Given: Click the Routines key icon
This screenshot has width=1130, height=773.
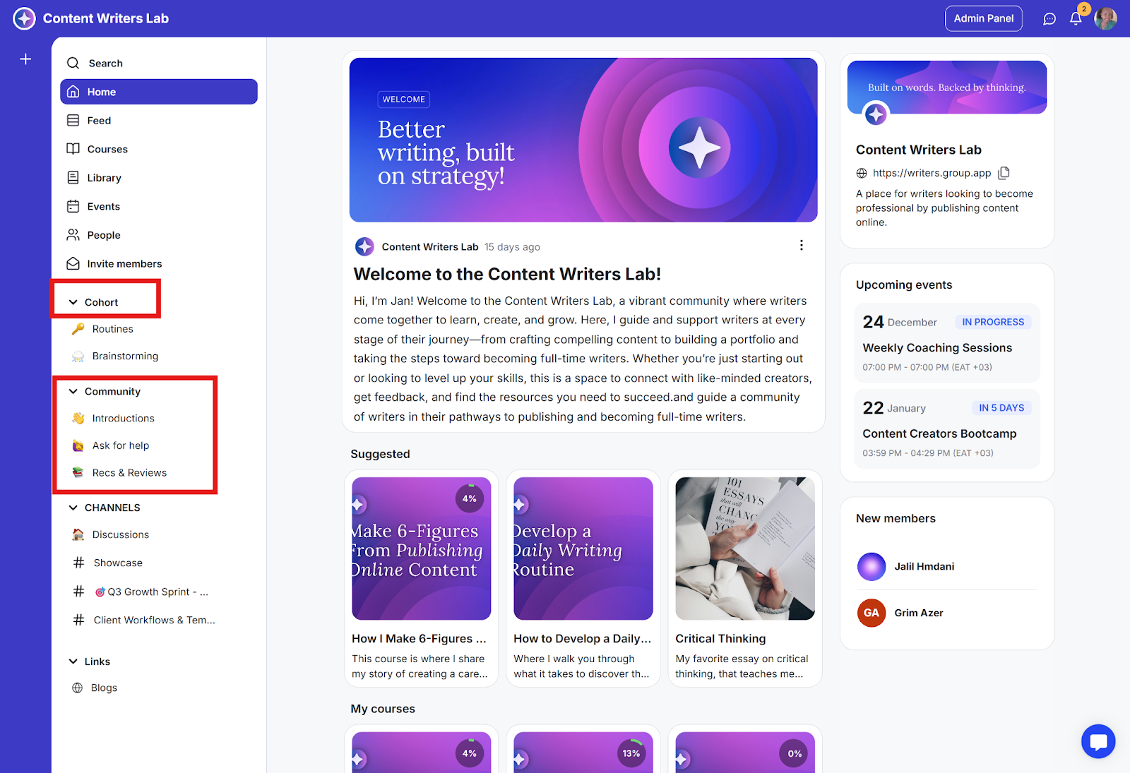Looking at the screenshot, I should (x=78, y=329).
